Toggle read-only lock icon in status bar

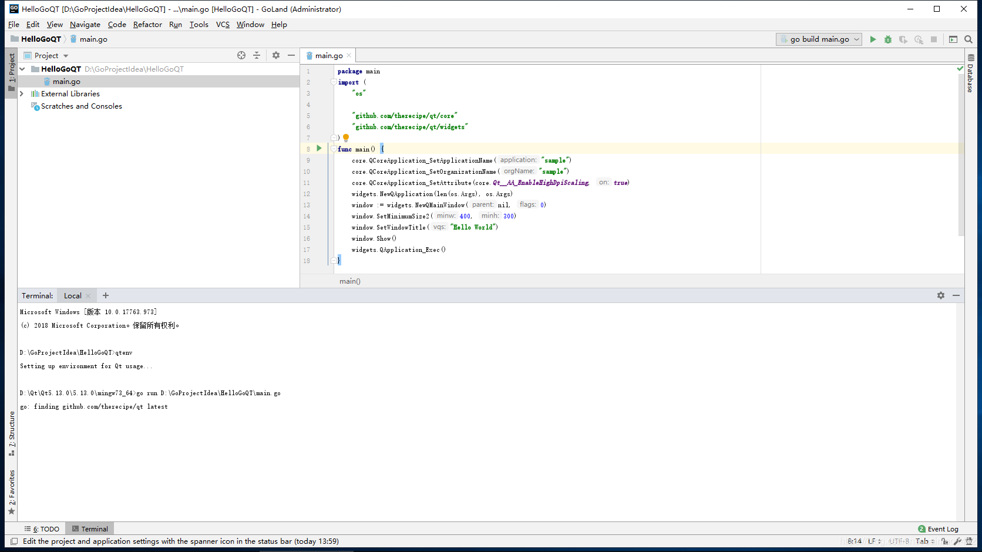point(945,541)
